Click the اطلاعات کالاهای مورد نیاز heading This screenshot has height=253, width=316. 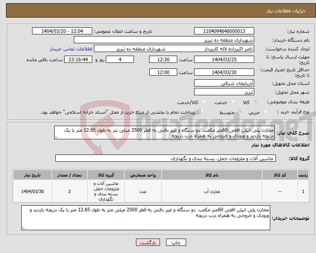pyautogui.click(x=280, y=145)
